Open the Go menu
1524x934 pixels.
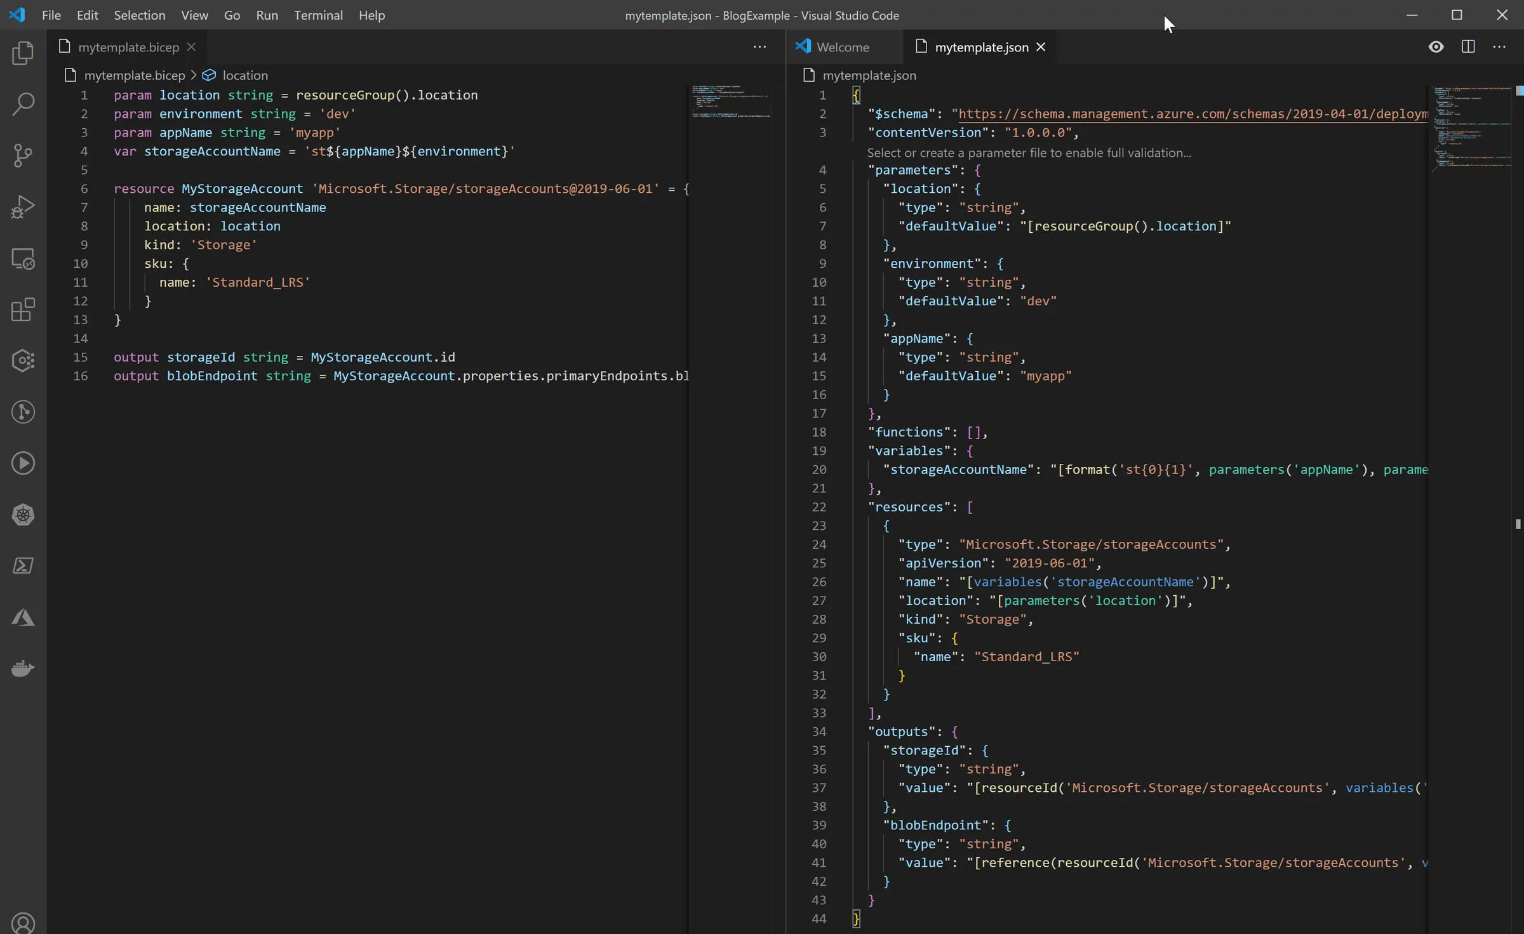232,15
